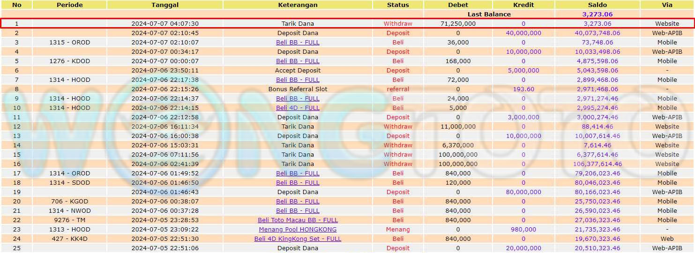Select the "Status" column header
The height and width of the screenshot is (253, 695).
(398, 5)
